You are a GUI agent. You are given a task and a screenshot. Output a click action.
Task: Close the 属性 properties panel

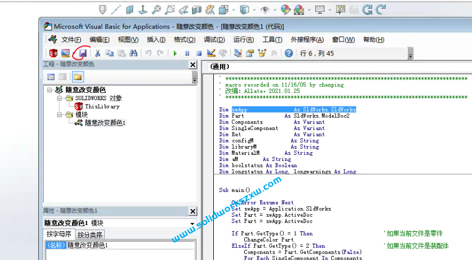pos(193,211)
